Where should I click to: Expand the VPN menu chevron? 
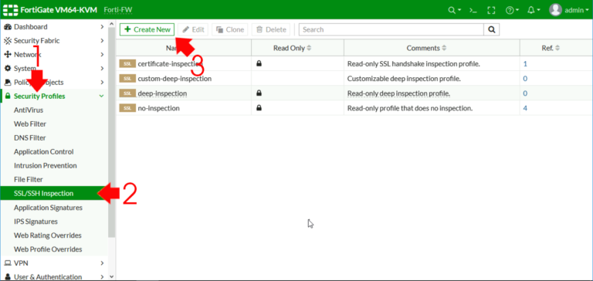pyautogui.click(x=102, y=262)
